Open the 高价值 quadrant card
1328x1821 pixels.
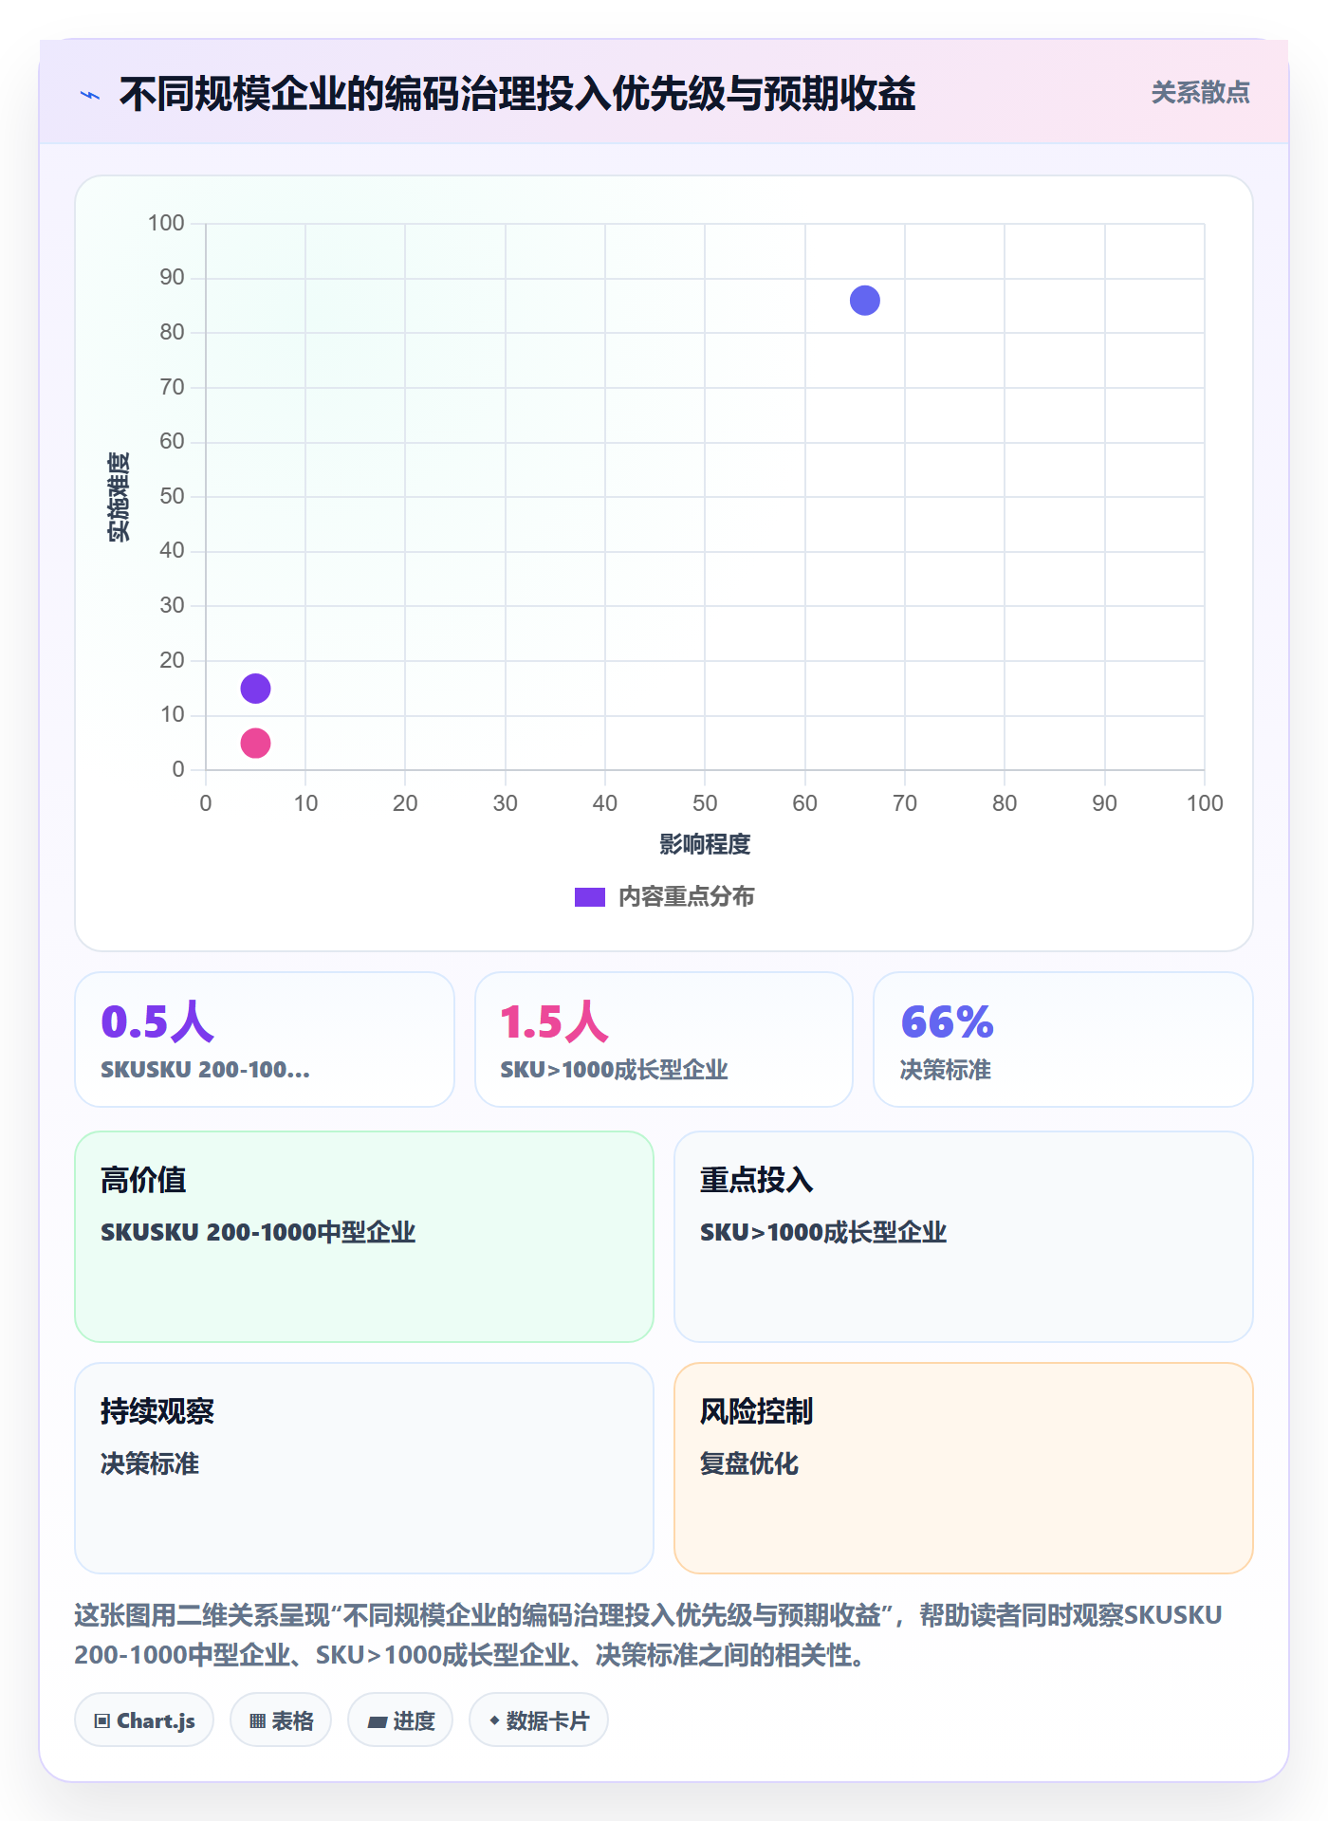(x=364, y=1237)
